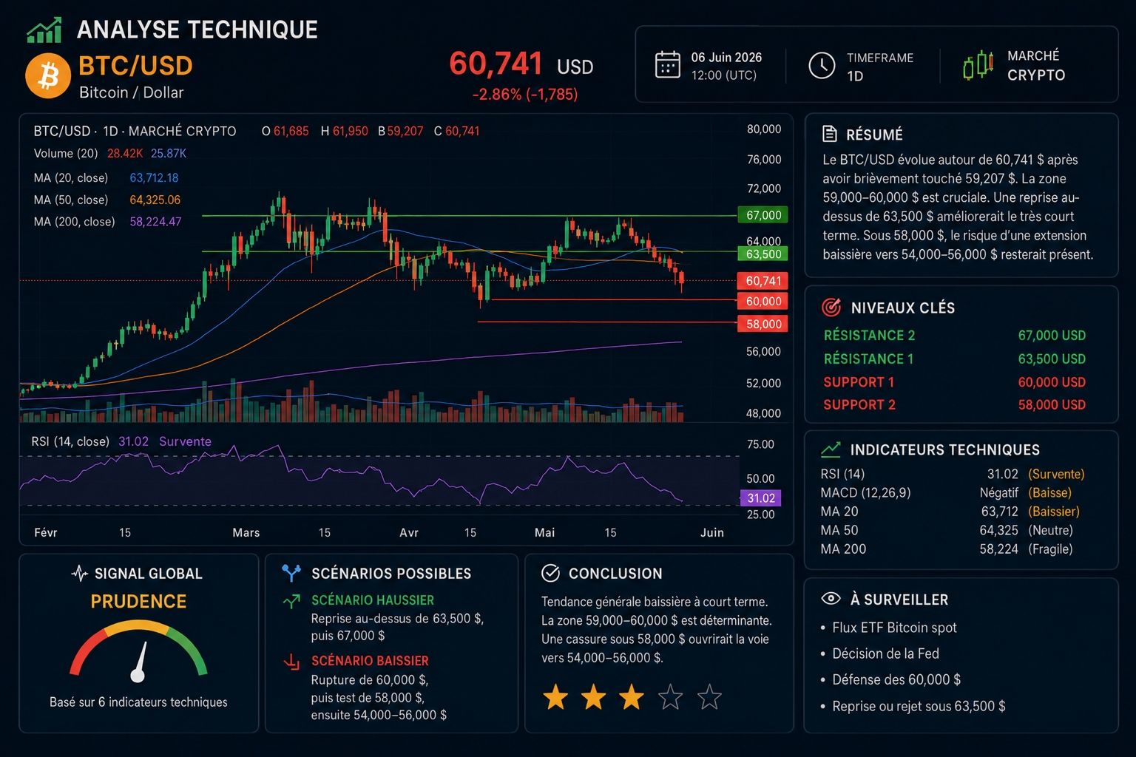
Task: Click the Scénario Haussier heading
Action: point(373,600)
